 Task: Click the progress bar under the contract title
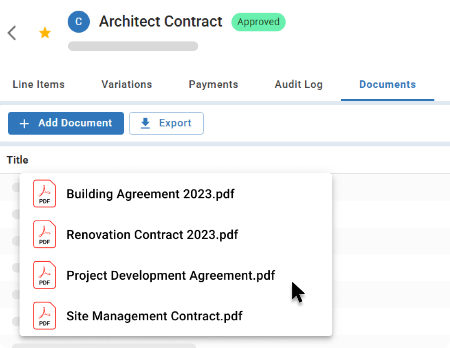point(133,46)
